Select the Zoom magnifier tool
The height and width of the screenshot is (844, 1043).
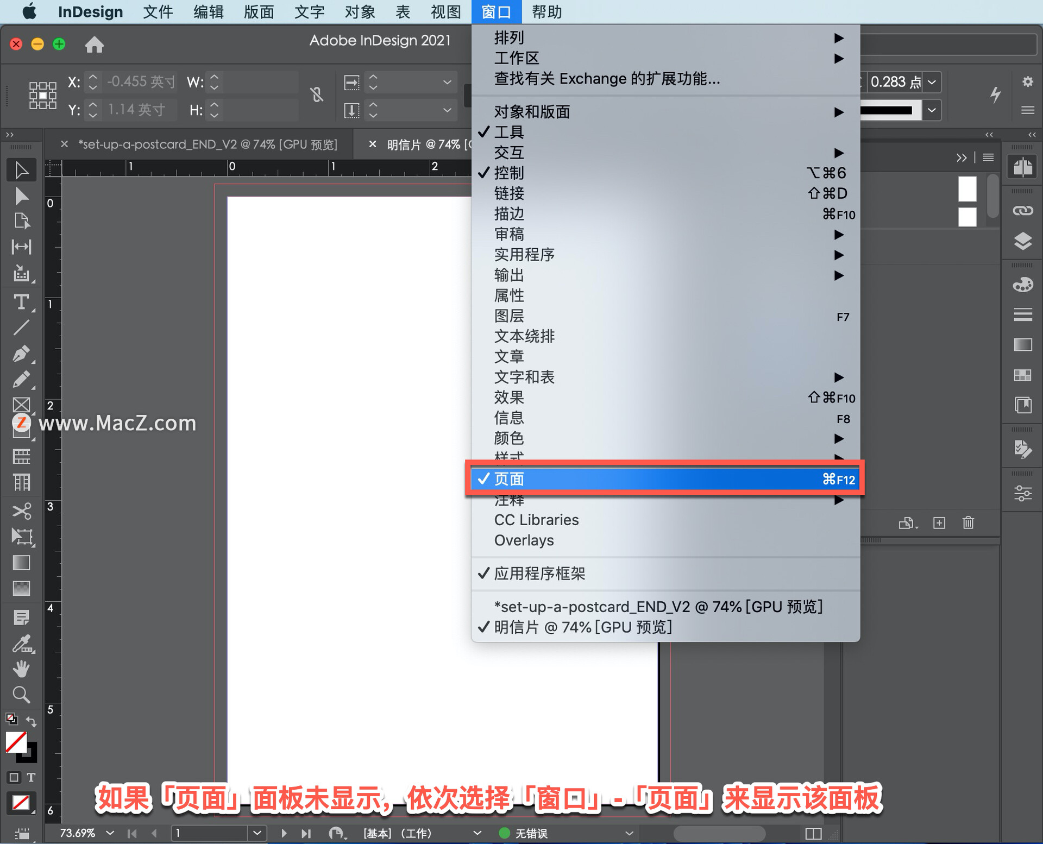(21, 695)
